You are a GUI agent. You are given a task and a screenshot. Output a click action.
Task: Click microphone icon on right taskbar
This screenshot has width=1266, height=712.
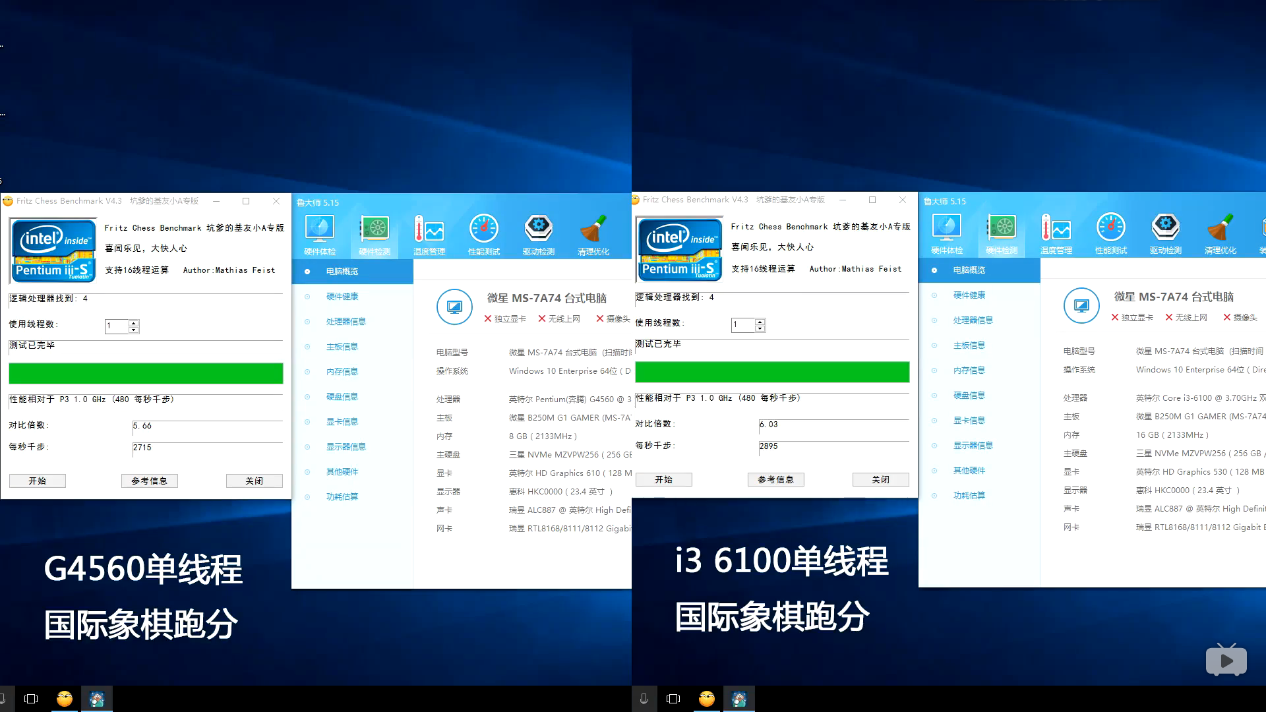(644, 699)
